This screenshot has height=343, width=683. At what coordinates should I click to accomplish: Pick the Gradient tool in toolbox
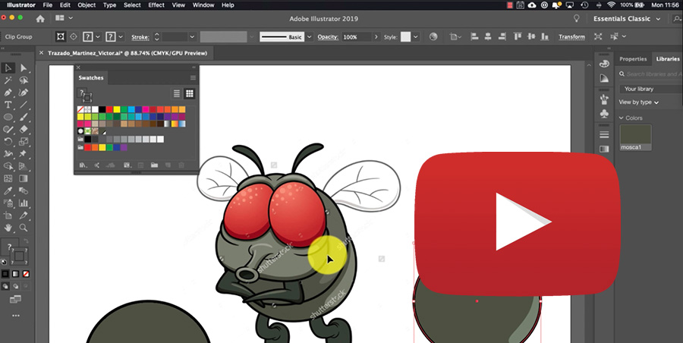(24, 178)
